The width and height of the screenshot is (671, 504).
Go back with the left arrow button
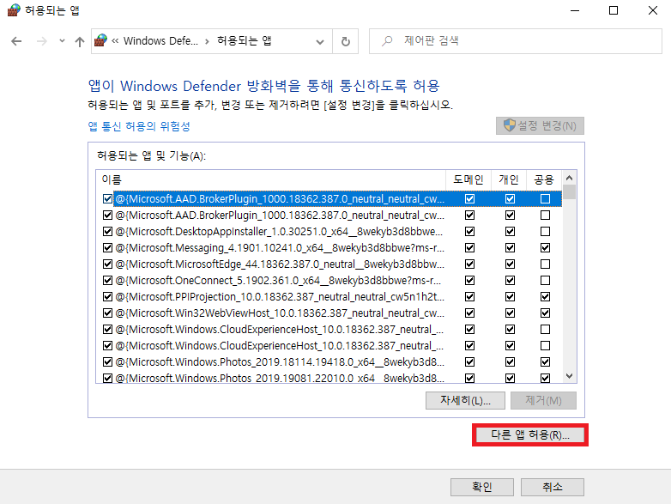16,41
